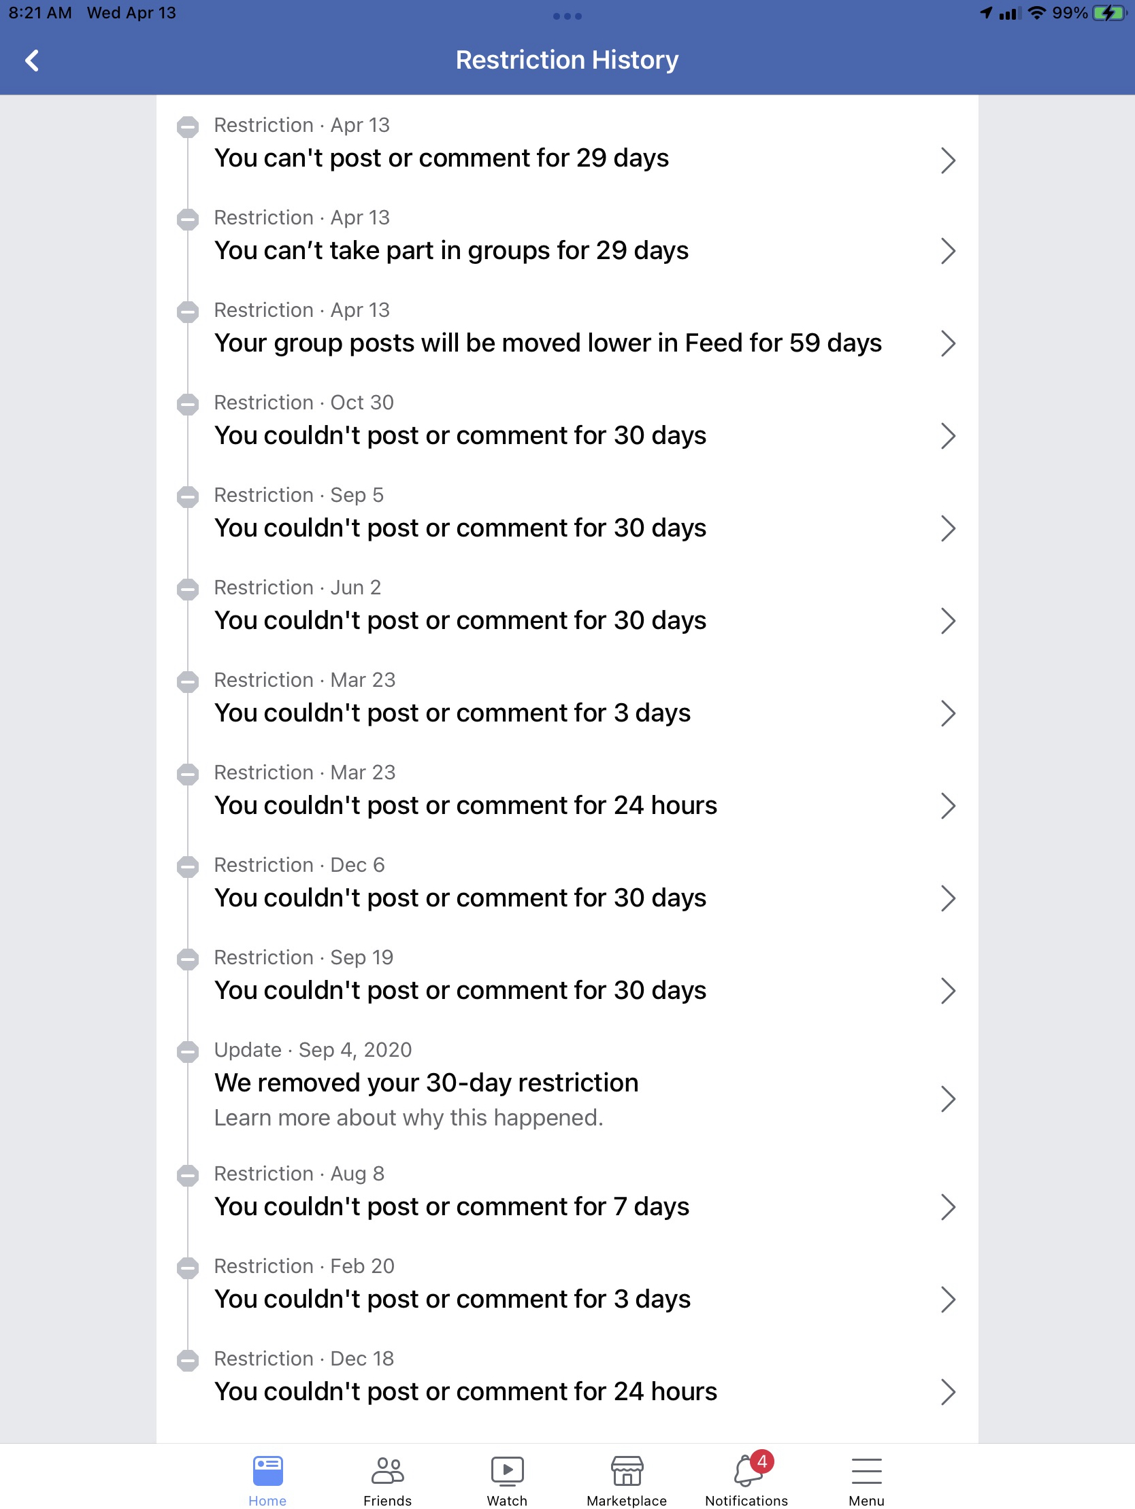Tap the back arrow in header

click(x=32, y=60)
